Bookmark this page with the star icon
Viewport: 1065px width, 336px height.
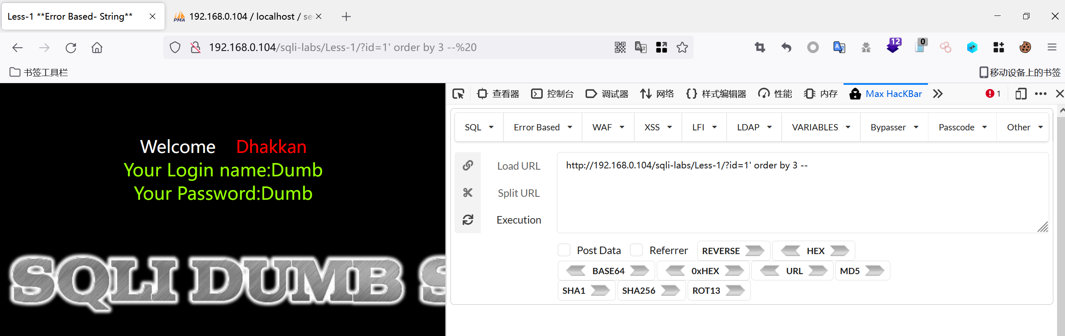click(x=682, y=47)
